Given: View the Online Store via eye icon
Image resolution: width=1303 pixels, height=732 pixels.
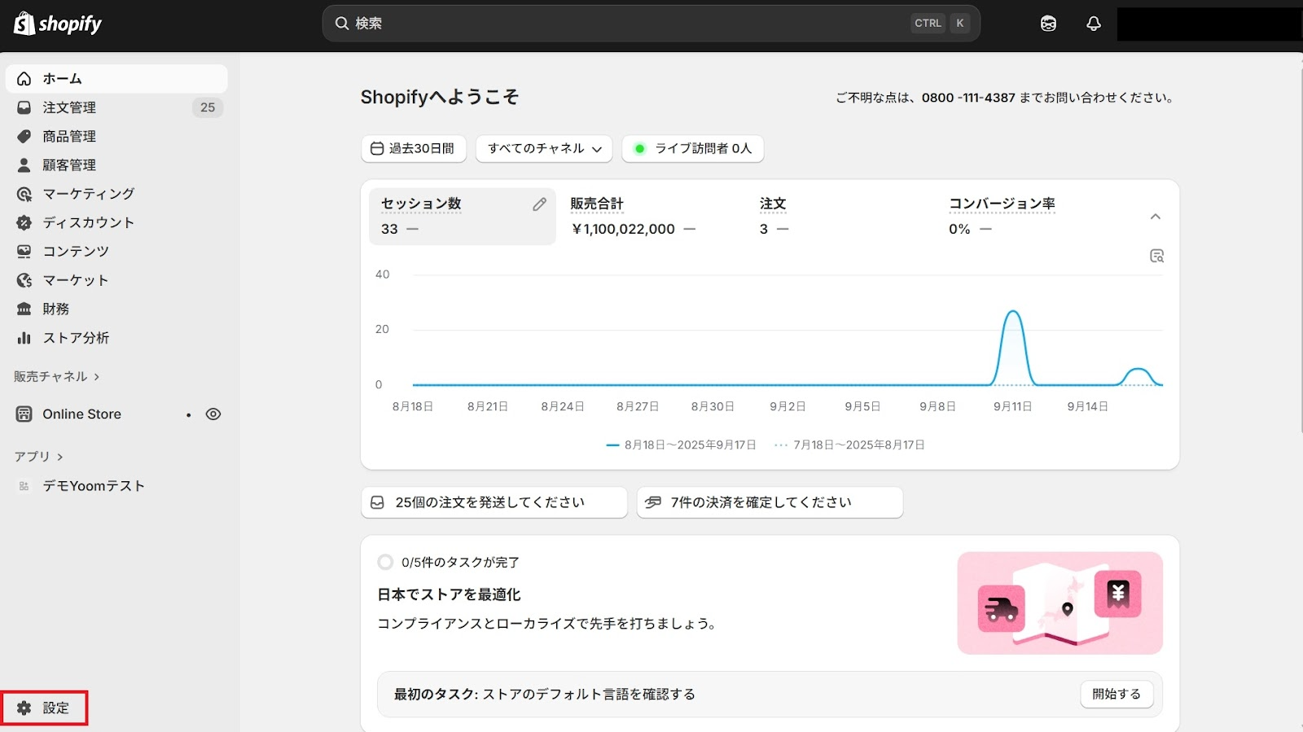Looking at the screenshot, I should tap(213, 414).
